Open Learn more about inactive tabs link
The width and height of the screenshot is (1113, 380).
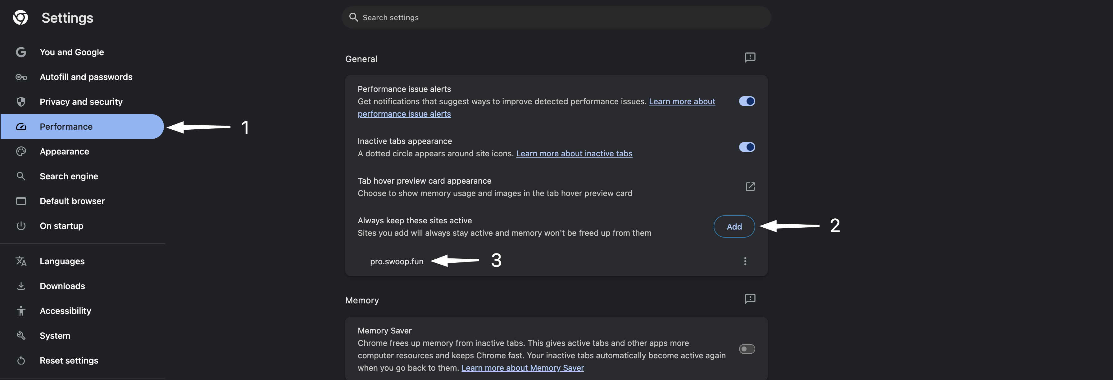[574, 154]
